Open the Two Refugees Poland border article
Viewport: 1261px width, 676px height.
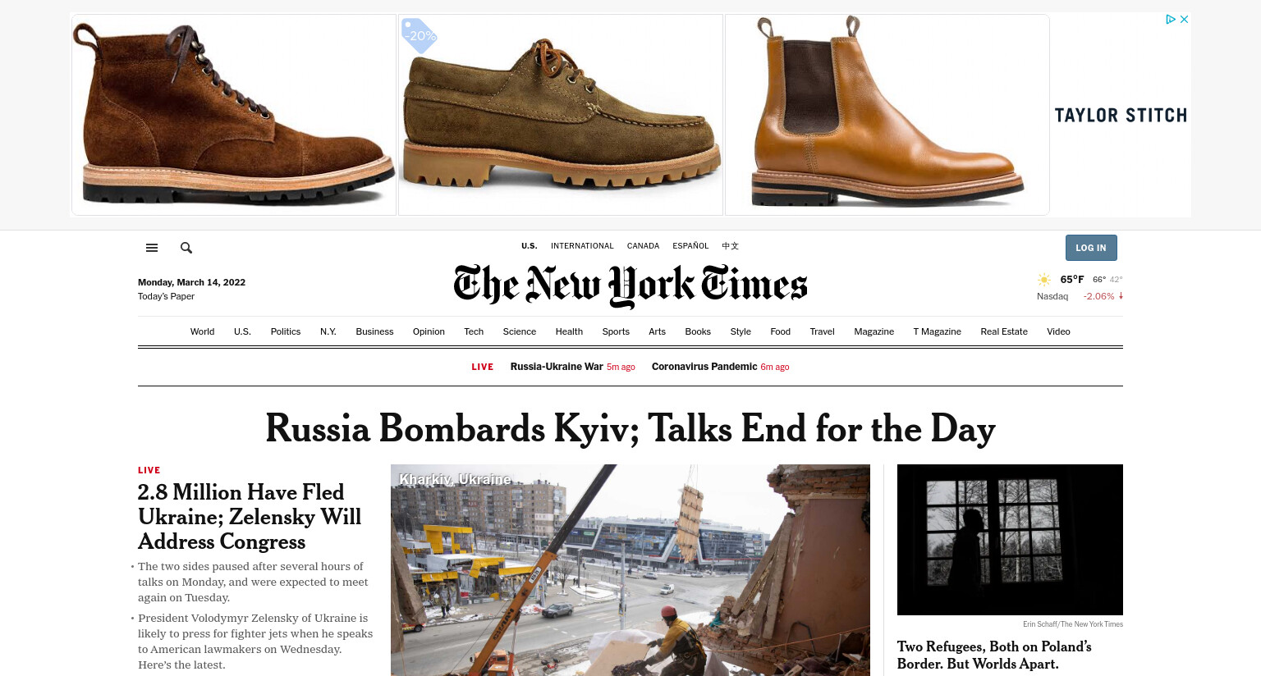994,655
